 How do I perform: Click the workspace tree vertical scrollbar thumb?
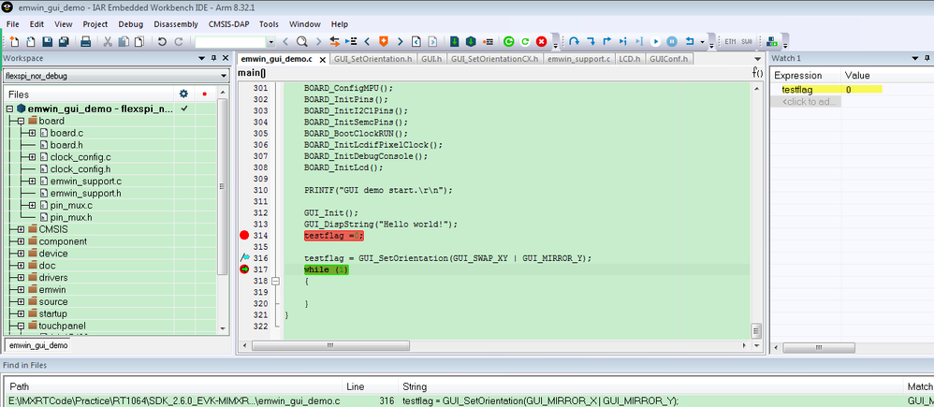[222, 186]
